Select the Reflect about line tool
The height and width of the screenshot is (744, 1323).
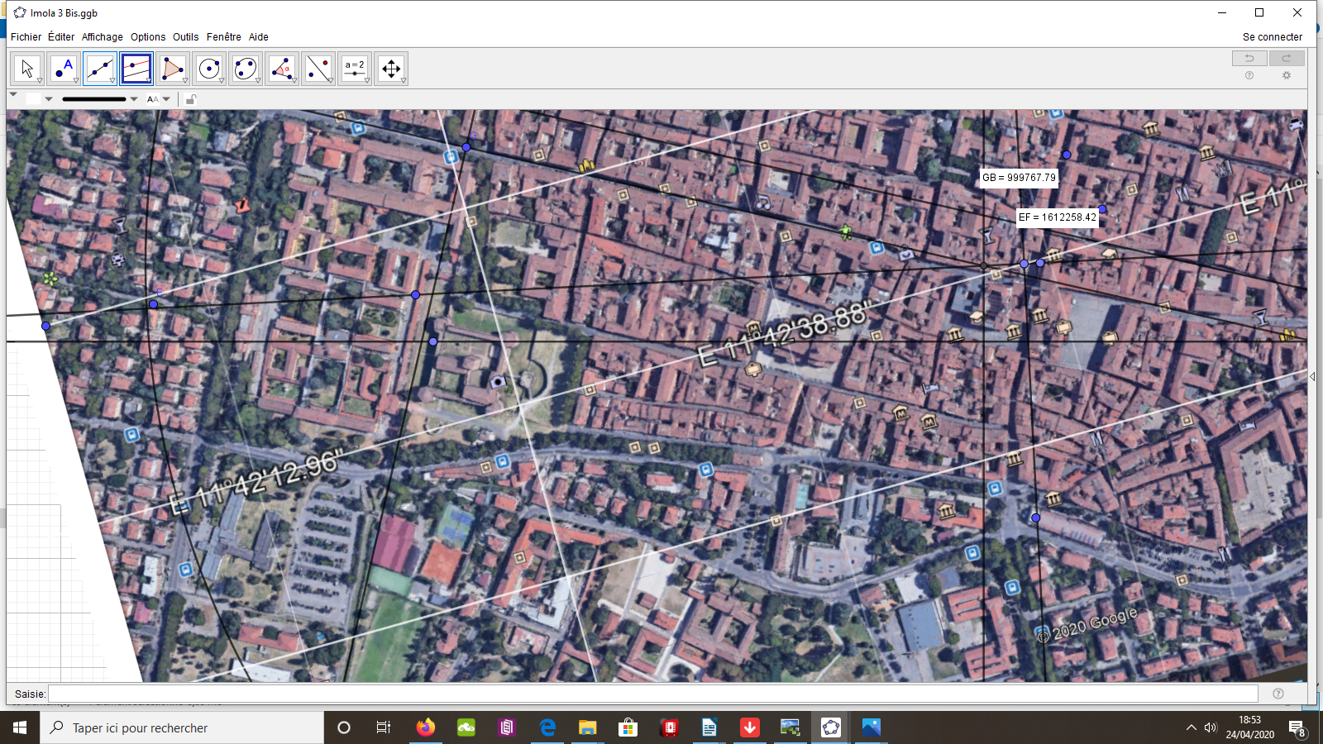318,69
